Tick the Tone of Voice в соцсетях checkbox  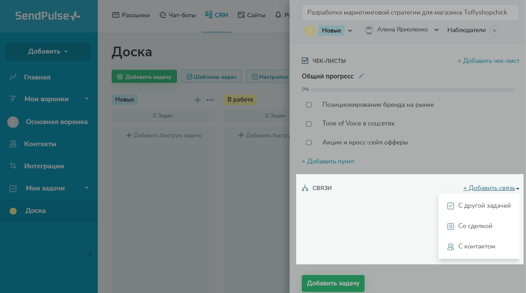(x=309, y=124)
